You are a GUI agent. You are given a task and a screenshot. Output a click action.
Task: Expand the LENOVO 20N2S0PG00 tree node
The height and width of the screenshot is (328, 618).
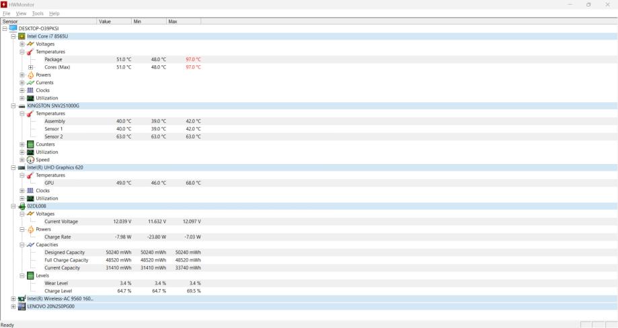13,306
